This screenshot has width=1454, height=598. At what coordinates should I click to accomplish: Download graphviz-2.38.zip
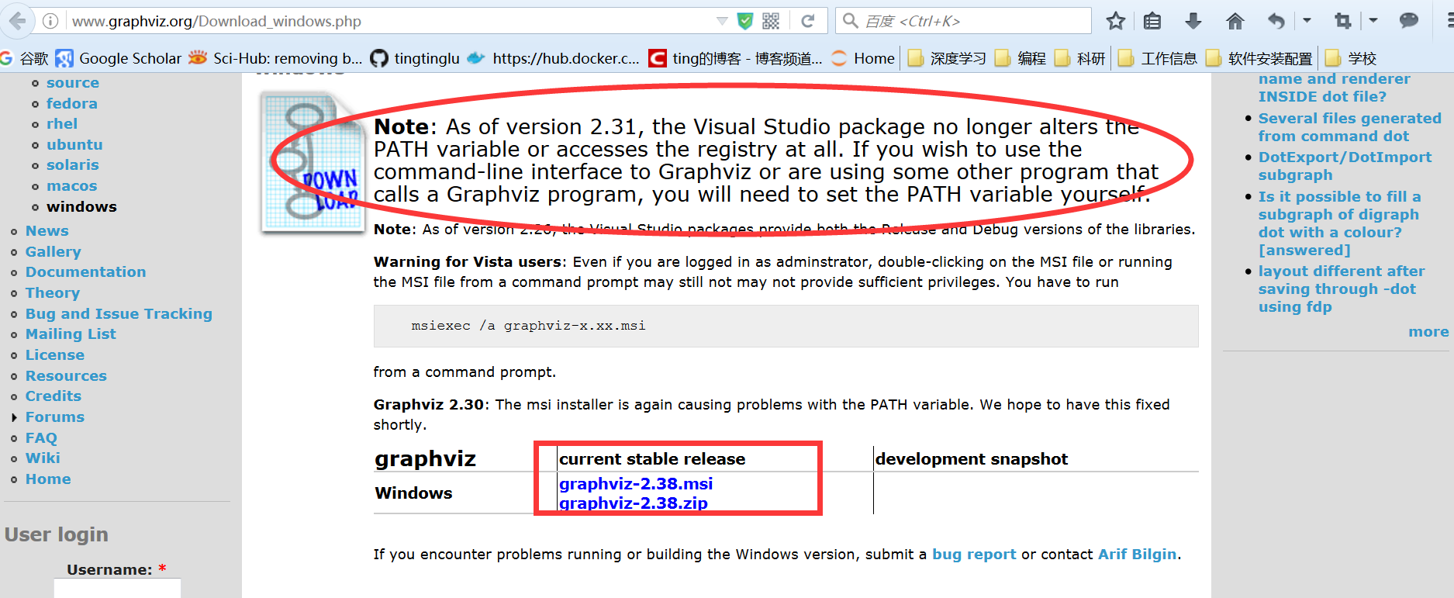pyautogui.click(x=634, y=503)
